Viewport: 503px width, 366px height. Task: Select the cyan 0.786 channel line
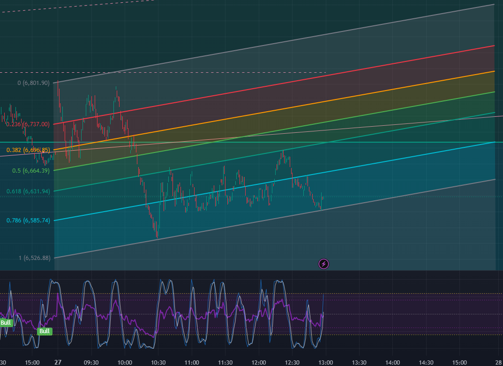coord(274,182)
